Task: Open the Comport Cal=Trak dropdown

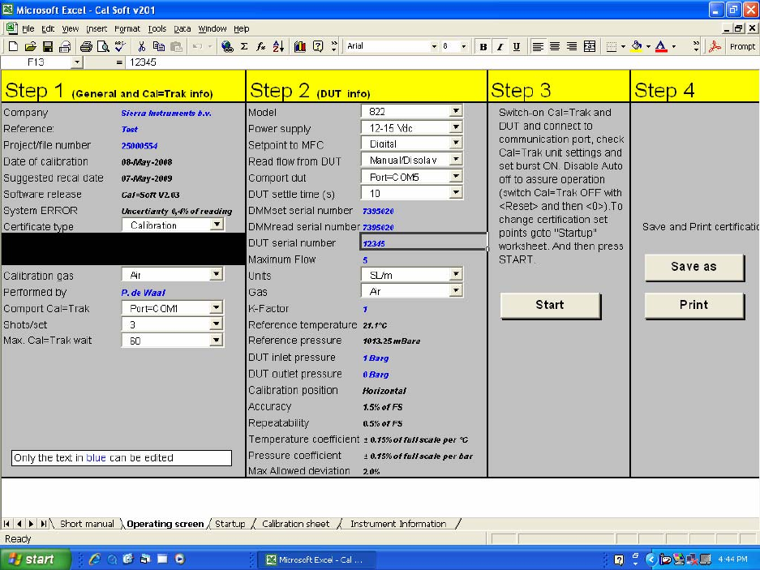Action: 217,307
